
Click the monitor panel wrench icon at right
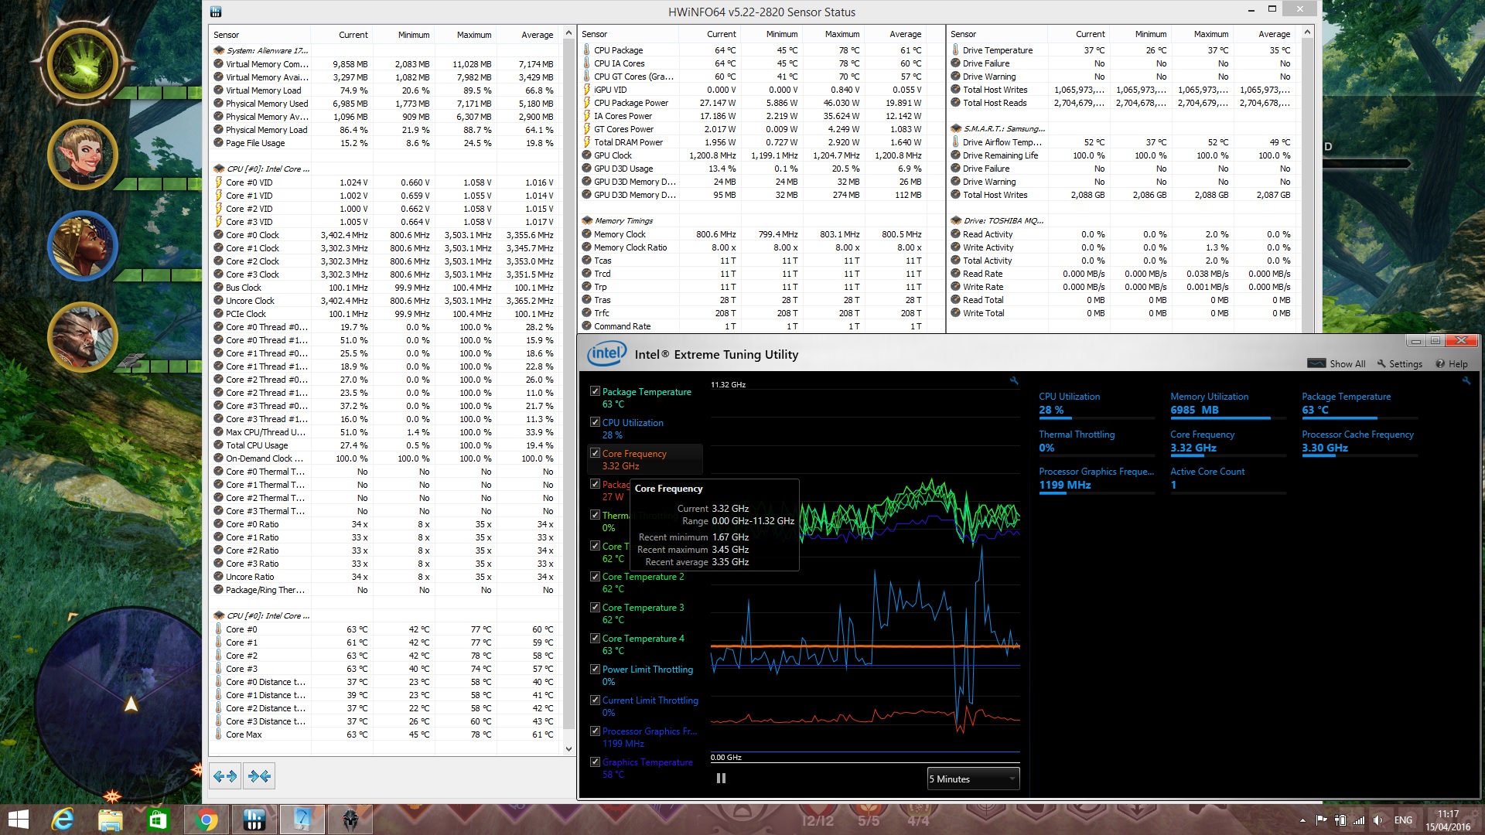1466,380
